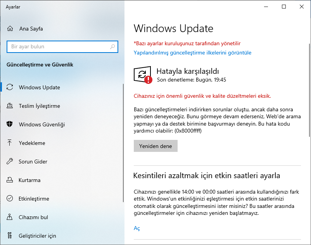Go to Teslim İyileştirme section
This screenshot has height=245, width=311.
tap(39, 106)
